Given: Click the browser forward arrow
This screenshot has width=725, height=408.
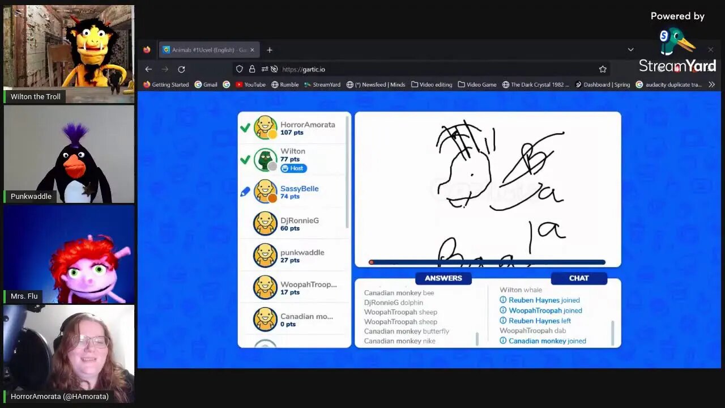Looking at the screenshot, I should [x=165, y=69].
